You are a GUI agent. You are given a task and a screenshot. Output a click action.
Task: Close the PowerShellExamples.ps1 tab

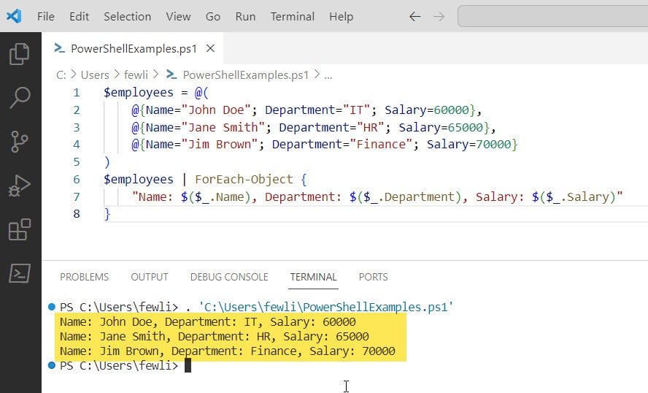tap(210, 48)
